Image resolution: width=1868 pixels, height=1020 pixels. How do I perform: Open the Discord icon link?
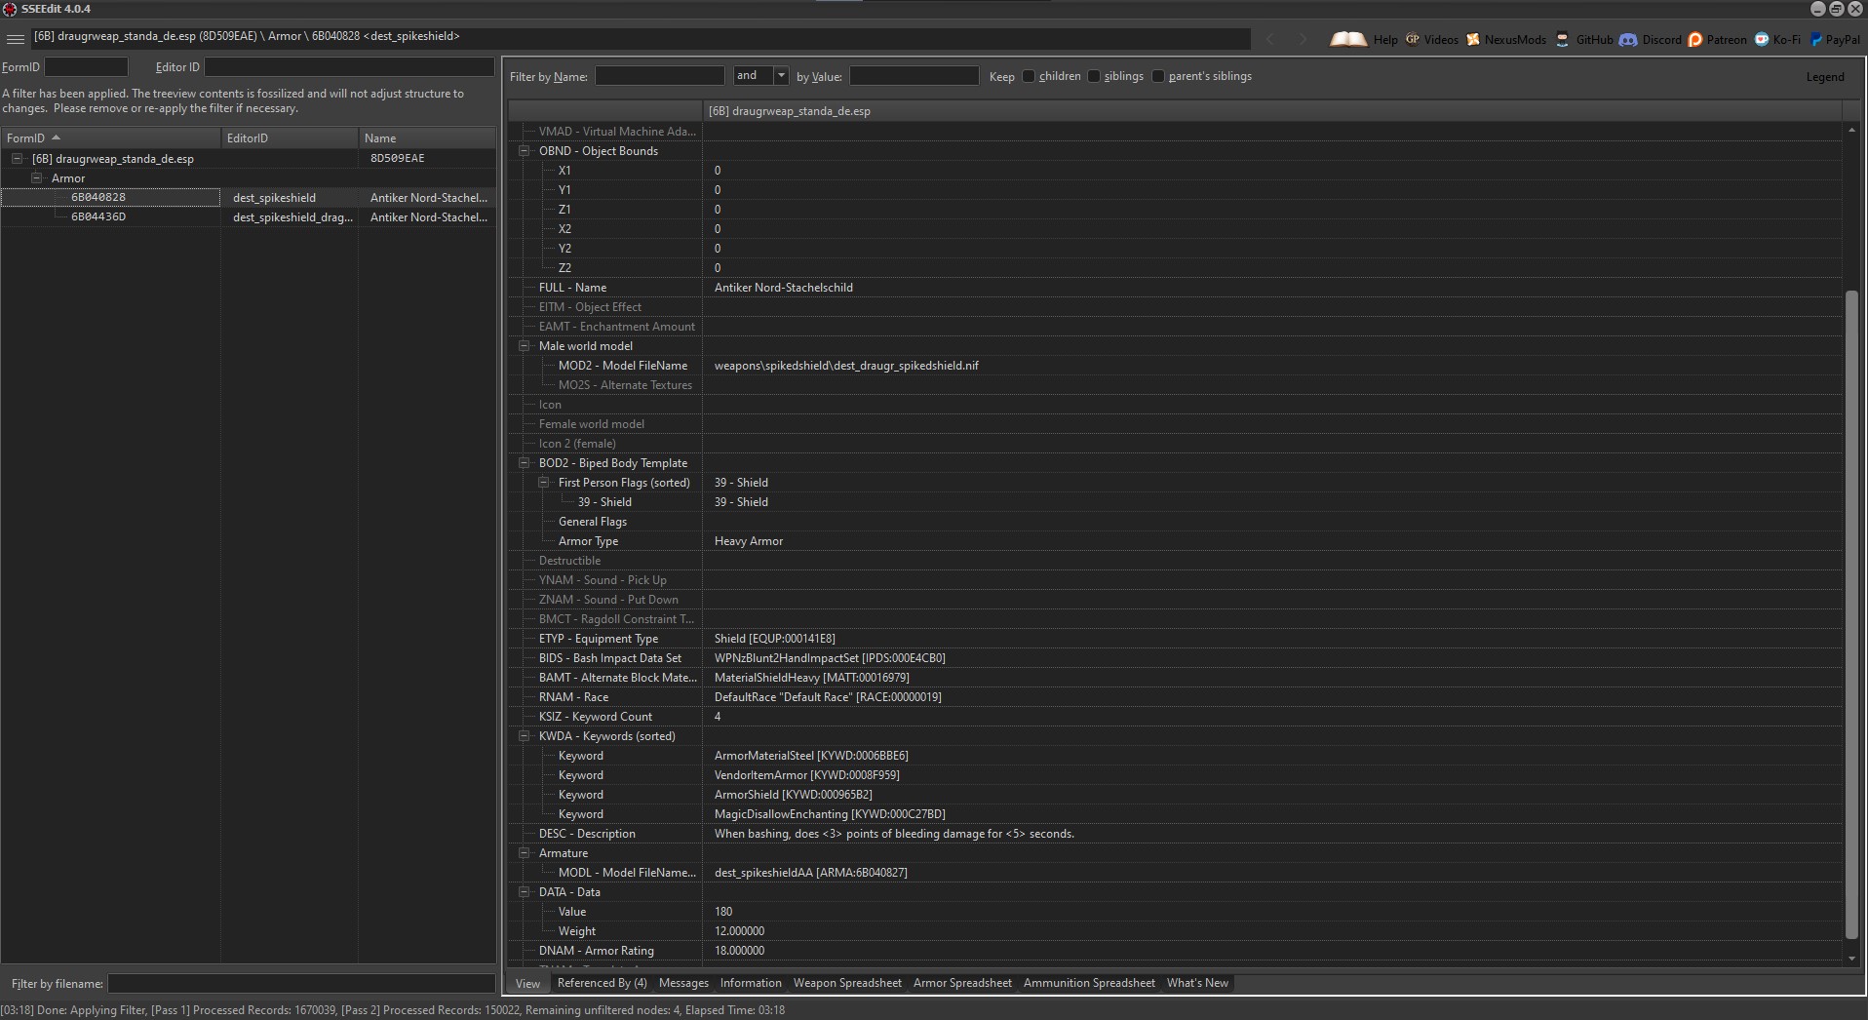point(1628,39)
